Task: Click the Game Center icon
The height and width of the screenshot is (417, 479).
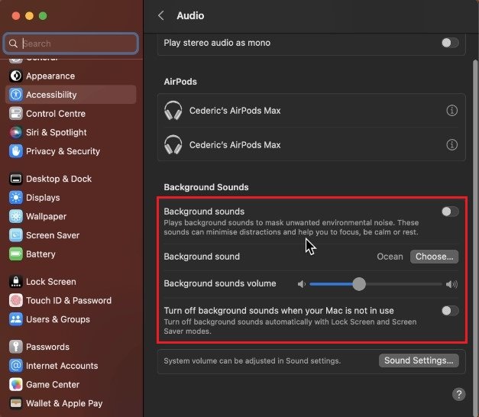Action: [x=15, y=385]
